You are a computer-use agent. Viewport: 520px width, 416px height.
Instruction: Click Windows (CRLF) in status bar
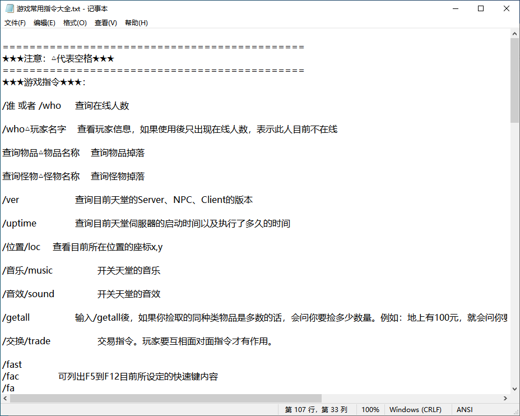pos(415,410)
